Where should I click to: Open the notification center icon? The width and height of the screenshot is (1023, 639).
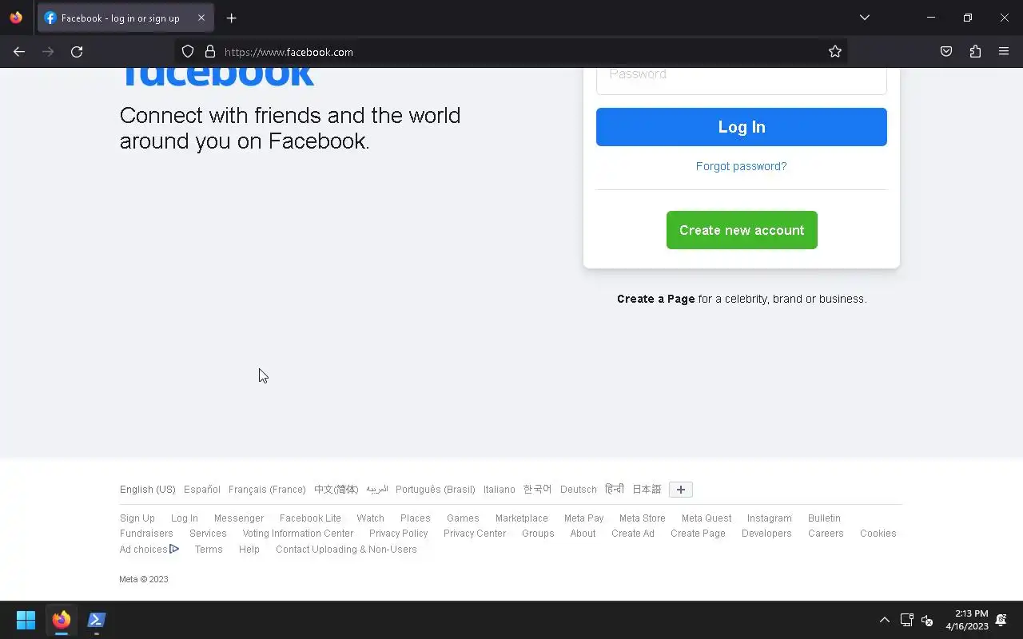tap(1001, 620)
